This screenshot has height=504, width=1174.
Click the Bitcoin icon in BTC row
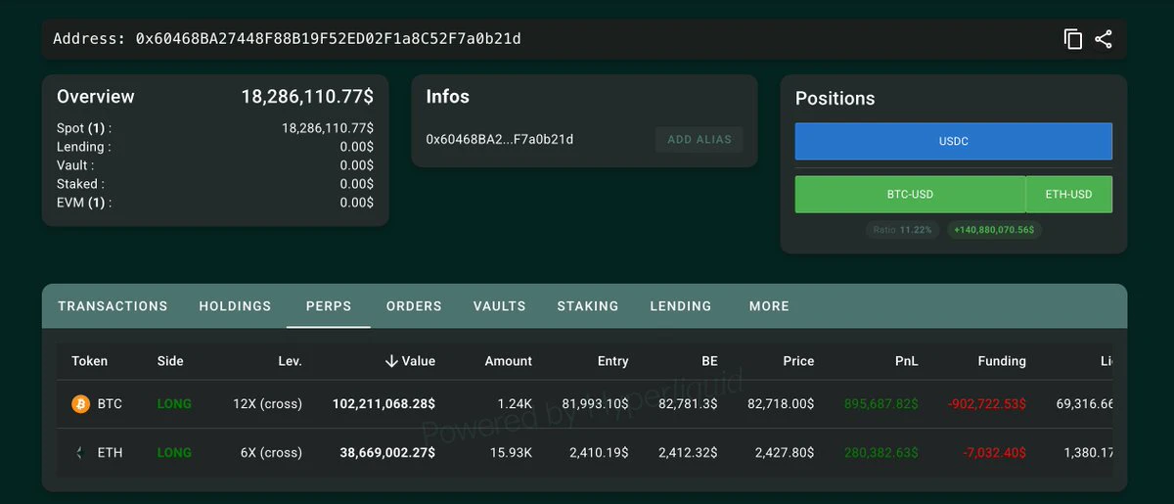(x=80, y=403)
